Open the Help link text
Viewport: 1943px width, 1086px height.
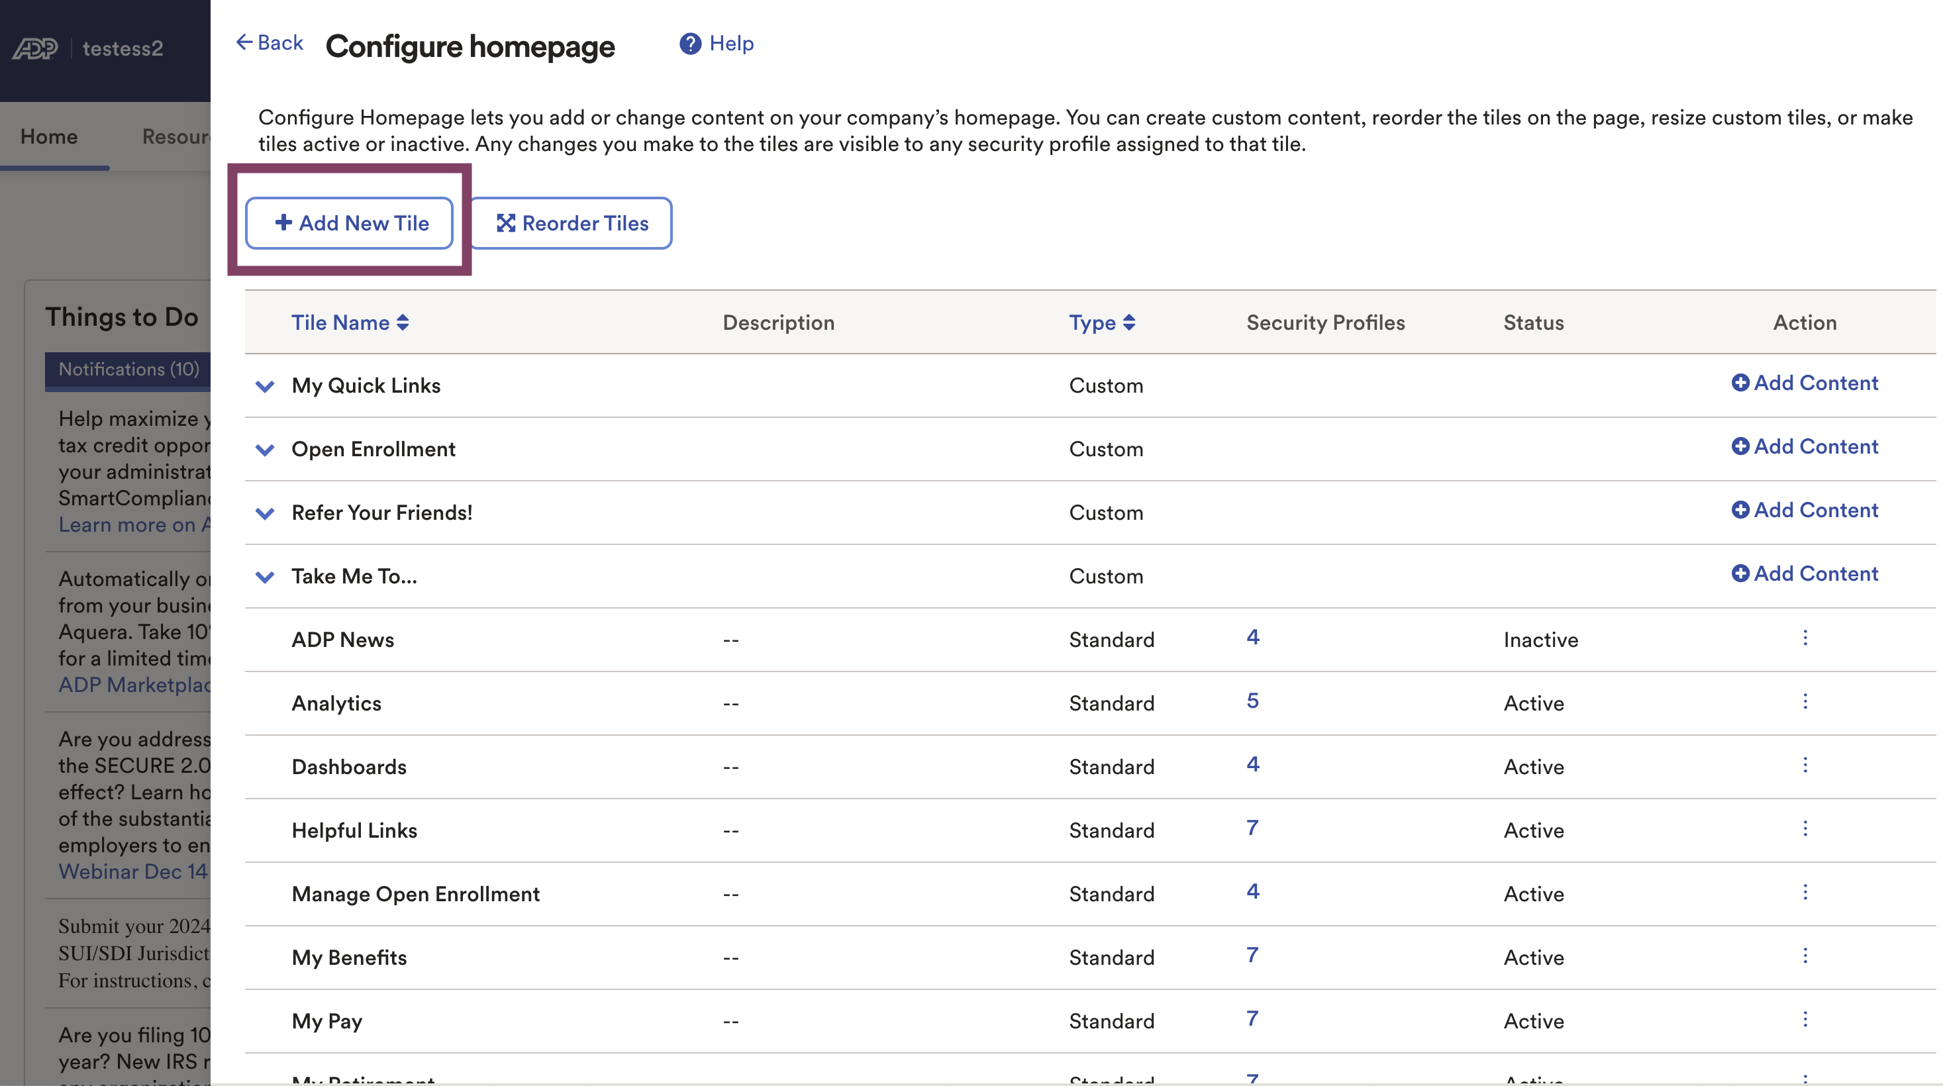[731, 44]
